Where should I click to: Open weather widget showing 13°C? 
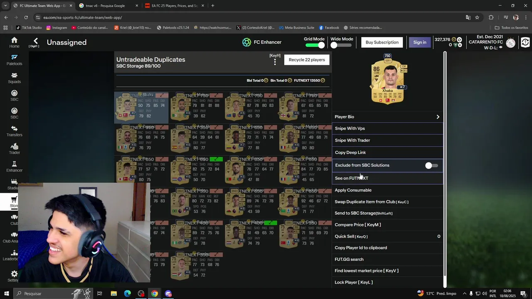pos(436,294)
